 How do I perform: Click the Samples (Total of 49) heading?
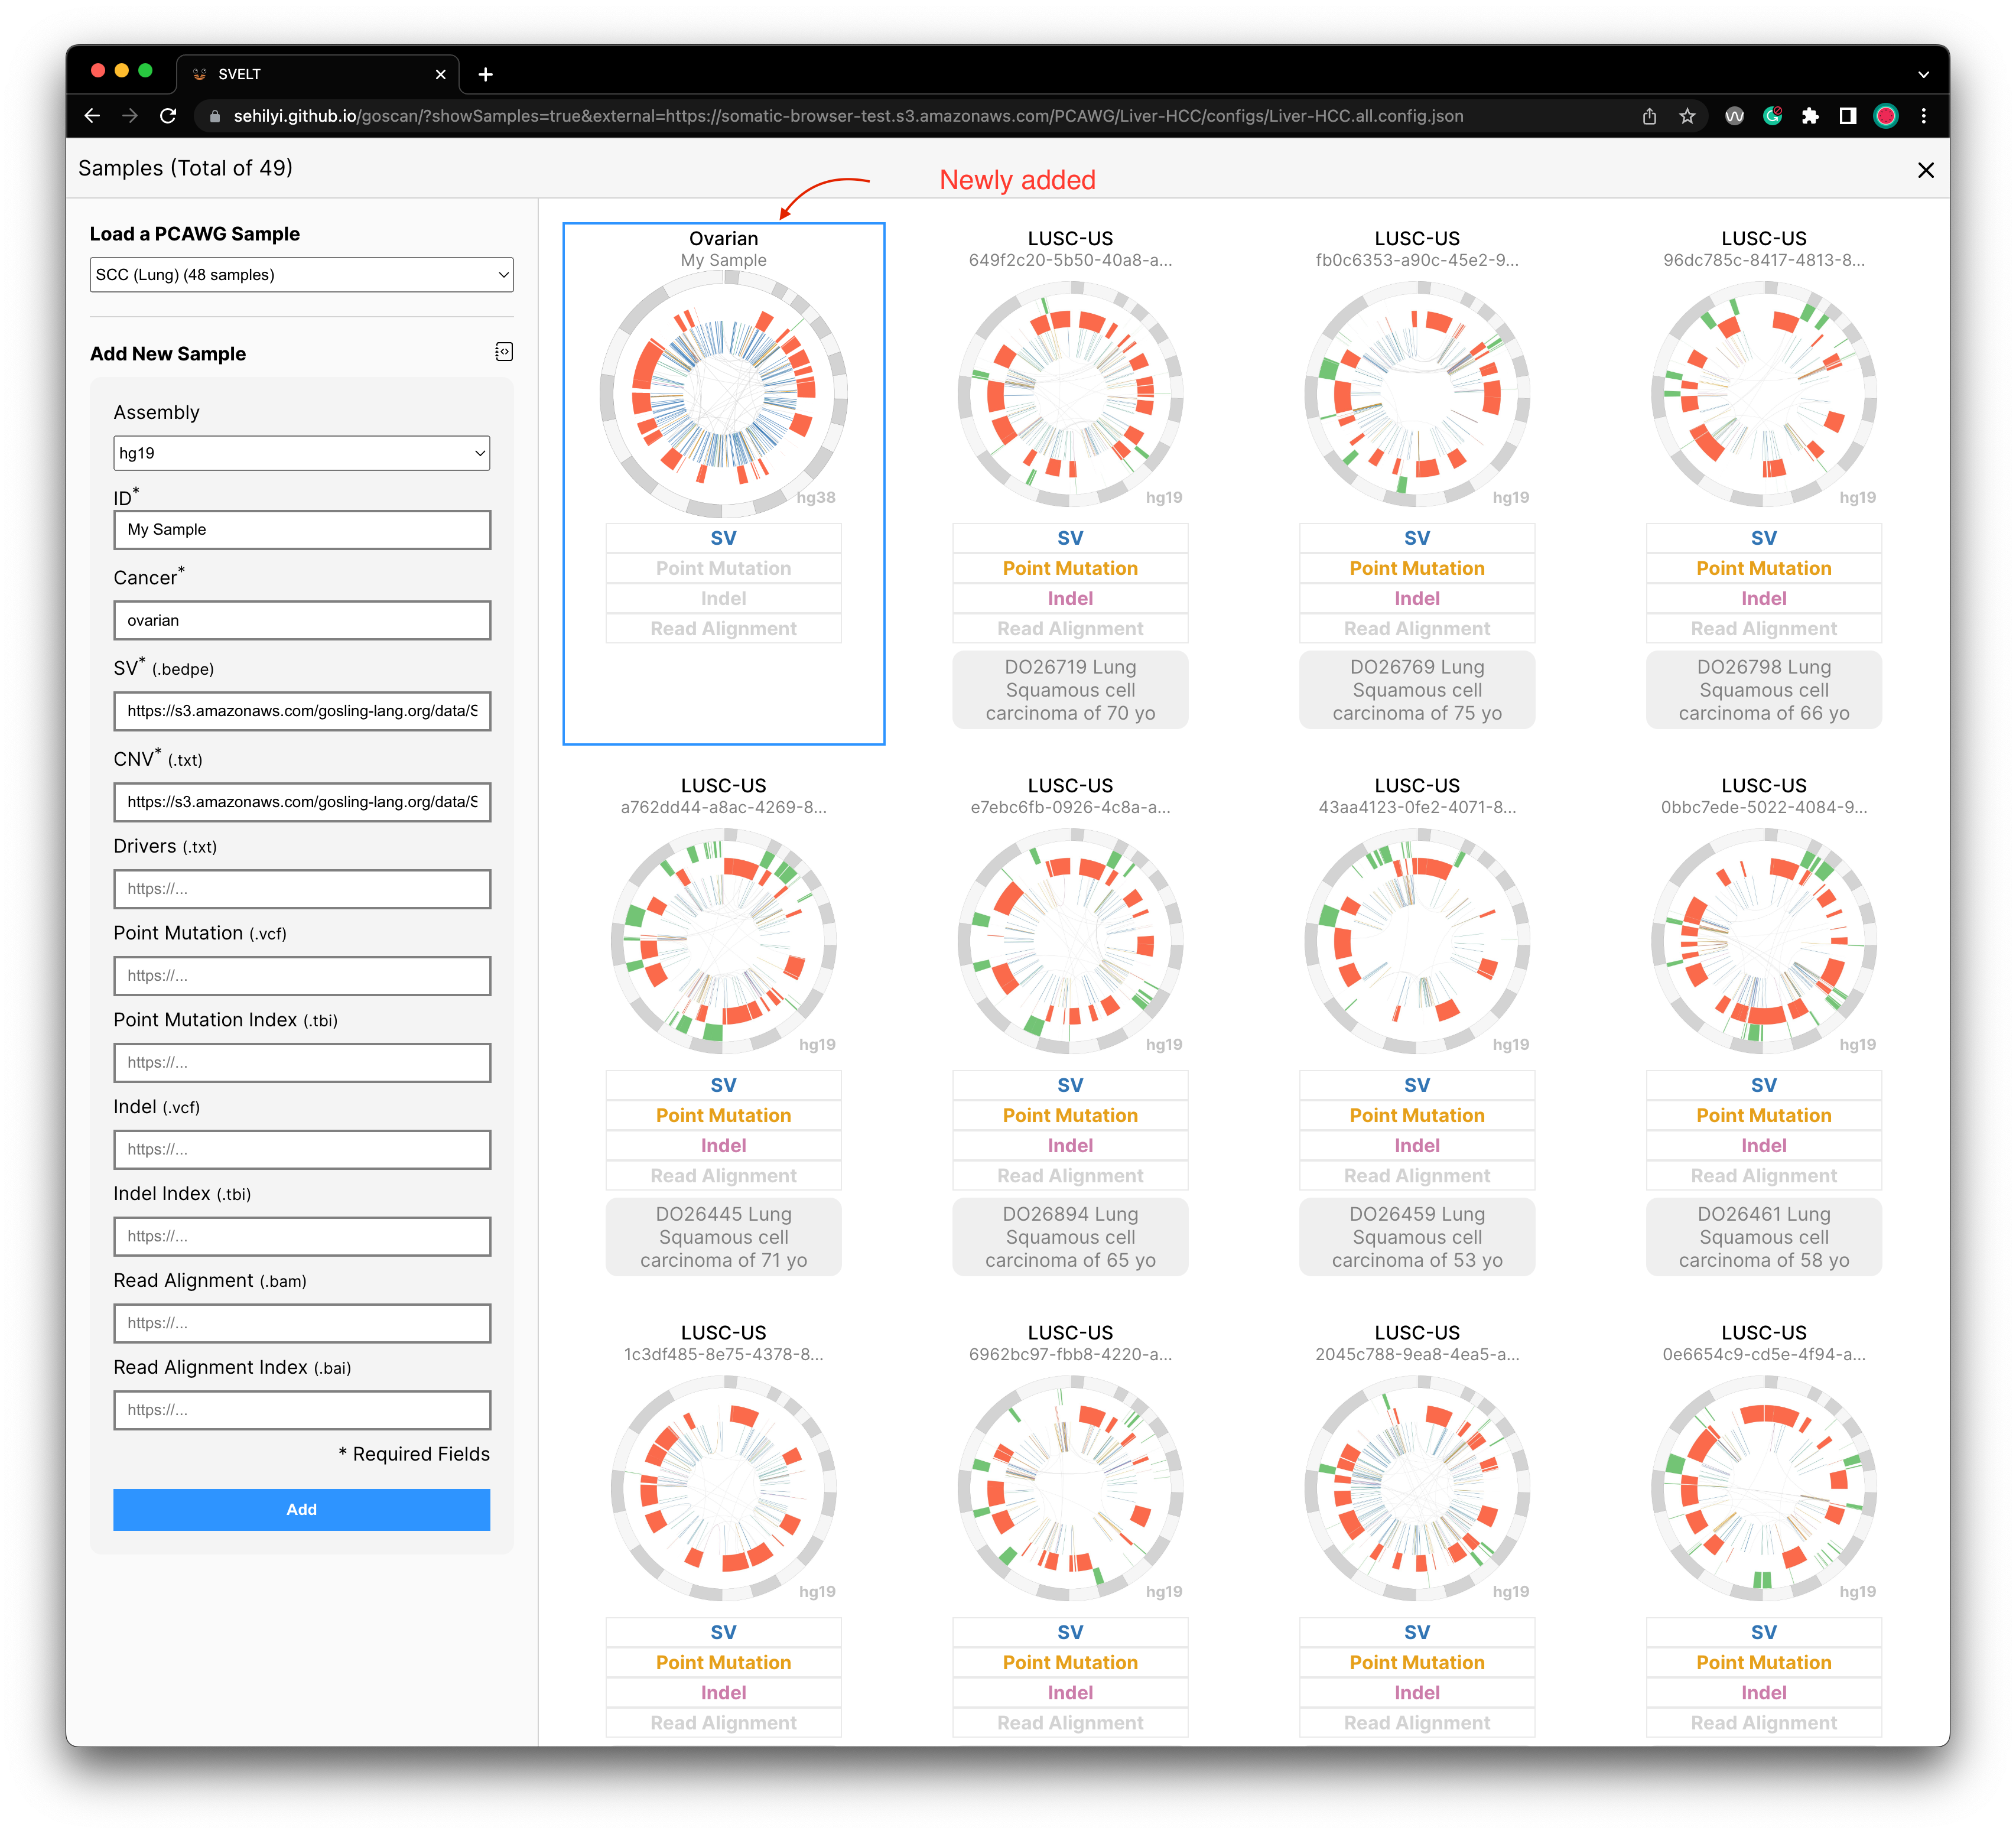(x=185, y=168)
